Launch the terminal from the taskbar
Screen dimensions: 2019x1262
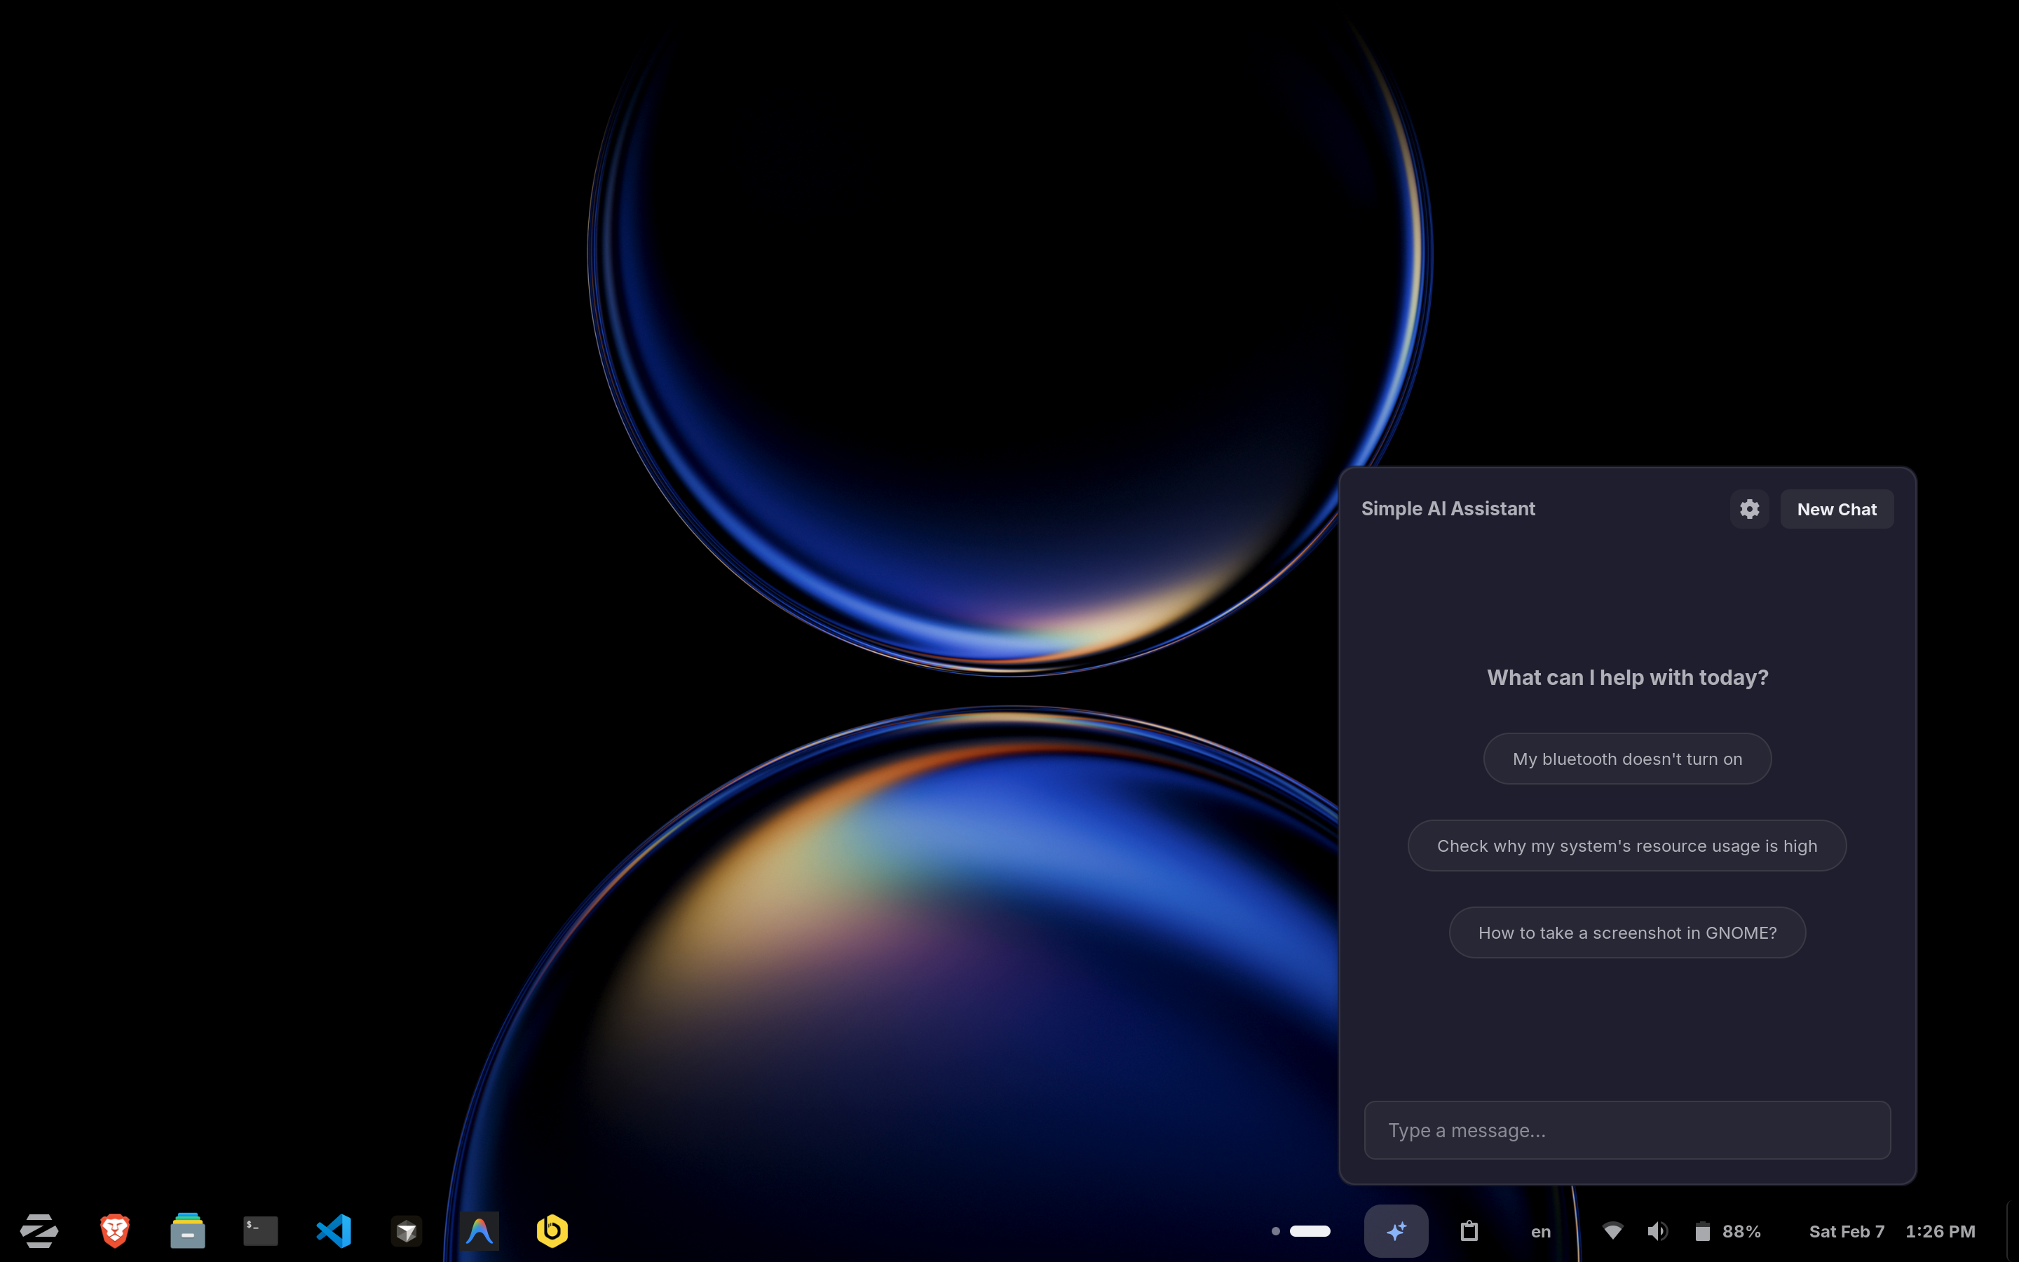[x=260, y=1230]
